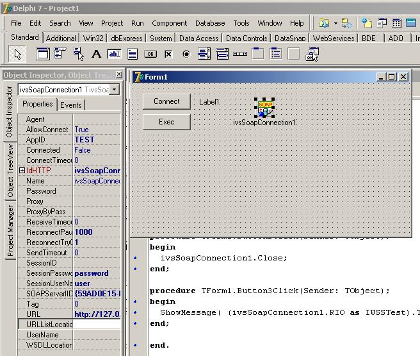Image resolution: width=420 pixels, height=356 pixels.
Task: Pick the Frames component in Standard palette
Action: pyautogui.click(x=42, y=55)
